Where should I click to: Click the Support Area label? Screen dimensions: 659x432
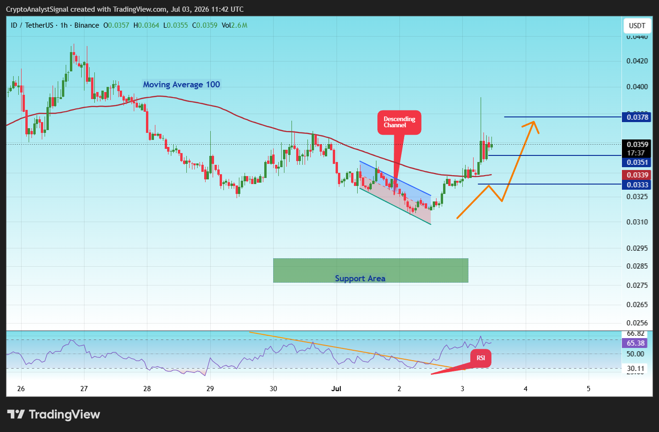360,278
